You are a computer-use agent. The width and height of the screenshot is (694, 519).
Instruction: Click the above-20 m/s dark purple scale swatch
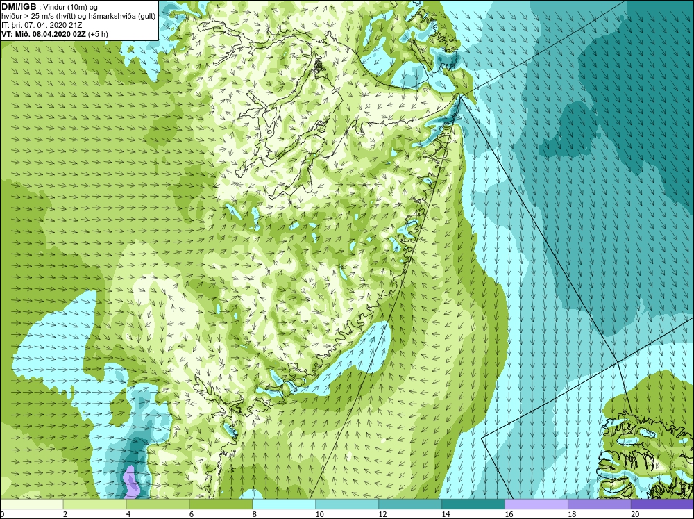[x=662, y=504]
